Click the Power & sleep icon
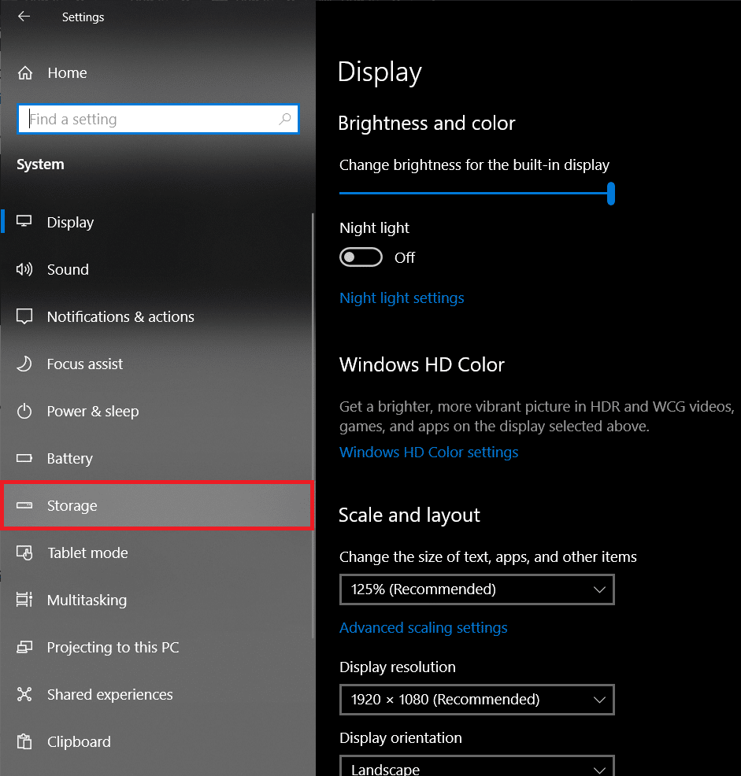The height and width of the screenshot is (776, 741). [24, 412]
